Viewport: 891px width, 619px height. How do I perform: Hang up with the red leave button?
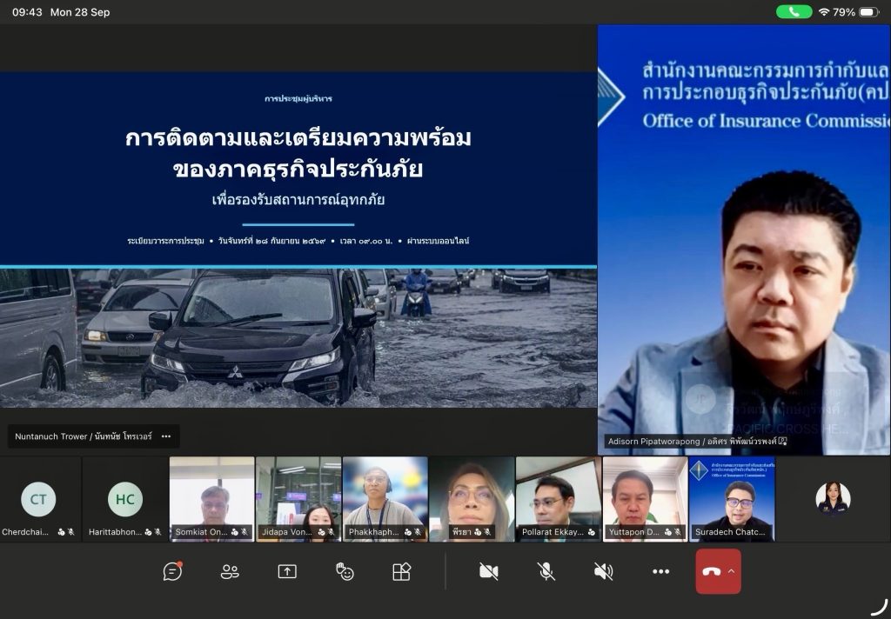[x=712, y=571]
